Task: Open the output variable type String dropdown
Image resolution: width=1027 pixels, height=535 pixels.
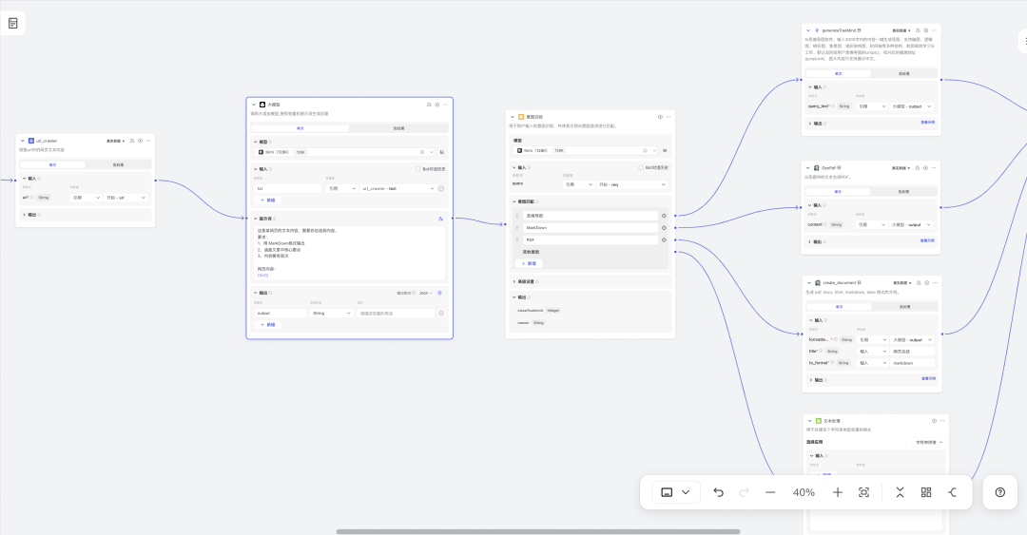Action: click(331, 313)
